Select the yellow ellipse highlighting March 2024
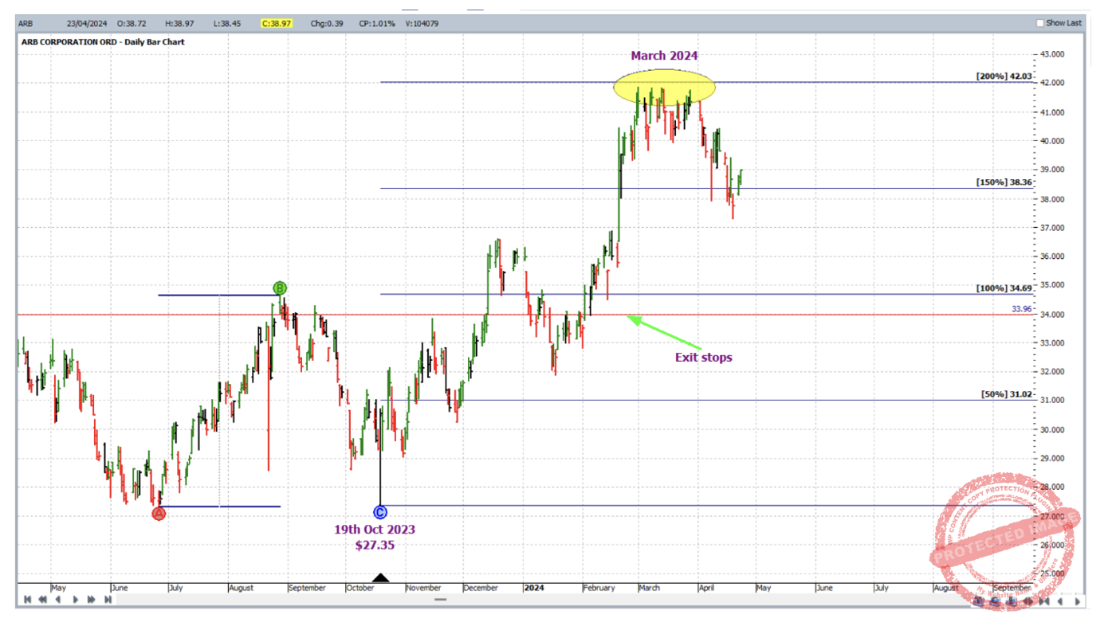 (664, 87)
